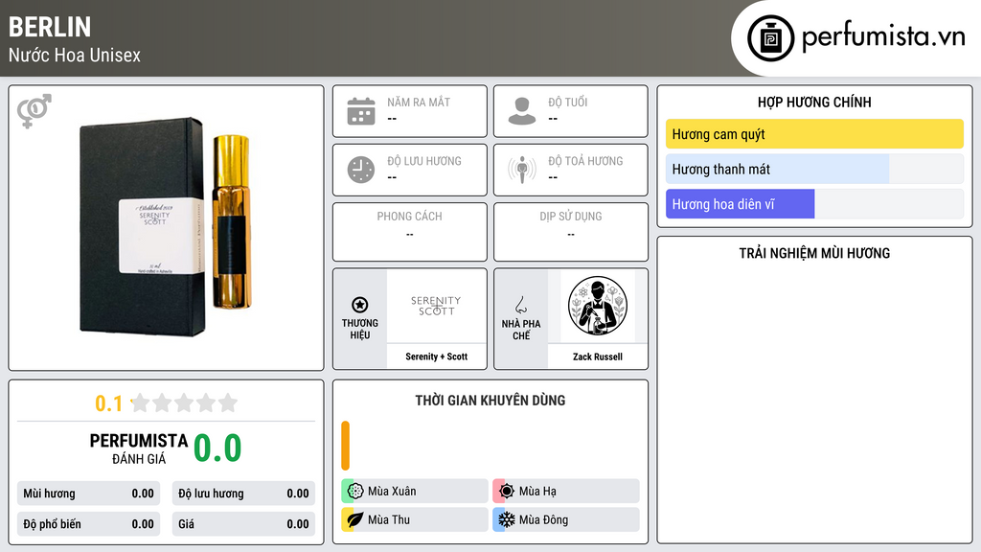981x552 pixels.
Task: Click the ĐỘ TOẢ HƯƠNG label
Action: tap(585, 161)
